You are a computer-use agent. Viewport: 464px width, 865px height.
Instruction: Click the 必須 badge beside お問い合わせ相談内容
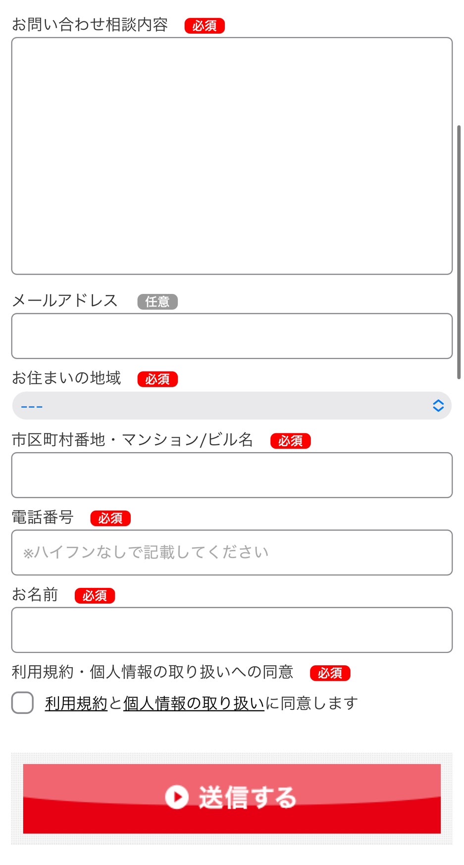[x=205, y=25]
